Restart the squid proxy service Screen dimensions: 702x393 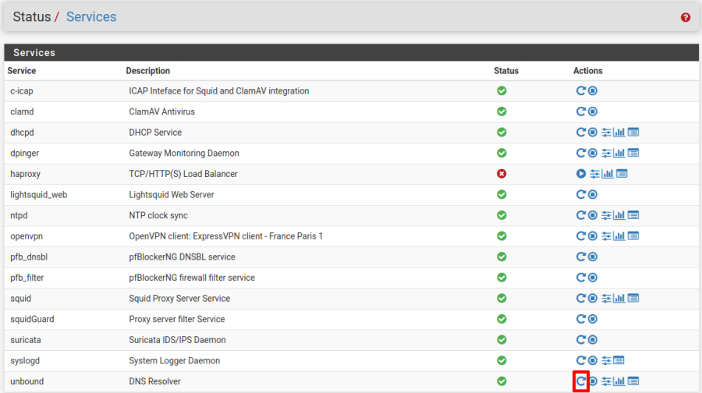(x=581, y=299)
